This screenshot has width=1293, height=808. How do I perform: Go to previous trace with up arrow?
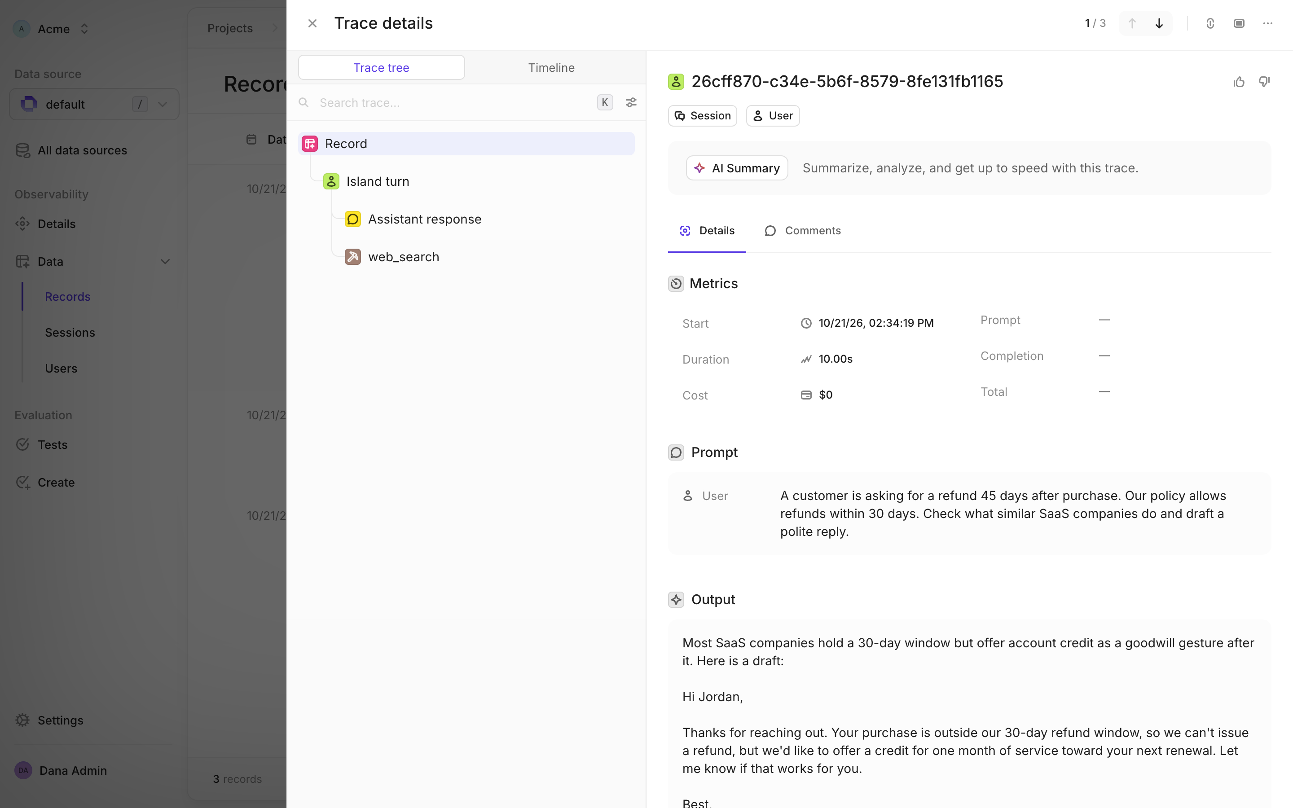[x=1132, y=23]
